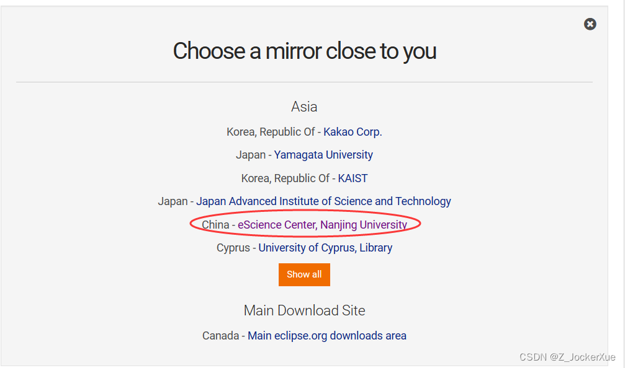The height and width of the screenshot is (368, 625).
Task: Click 'Korea, Republic Of' label beside Kakao Corp.
Action: point(271,132)
